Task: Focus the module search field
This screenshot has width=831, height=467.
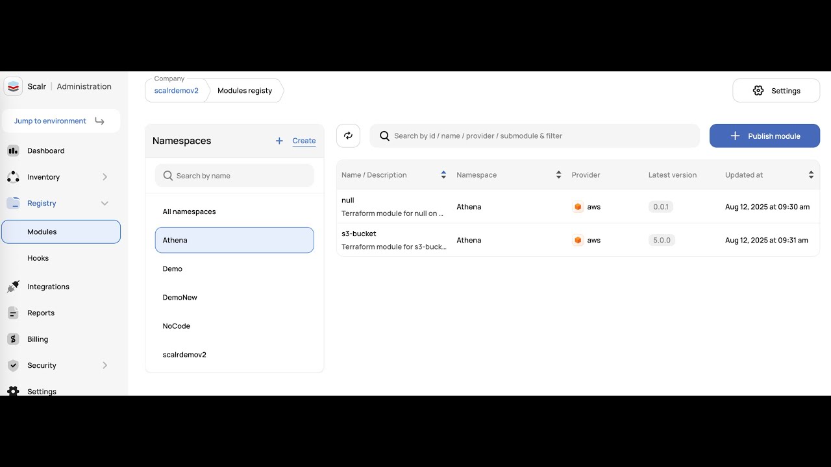Action: [539, 136]
